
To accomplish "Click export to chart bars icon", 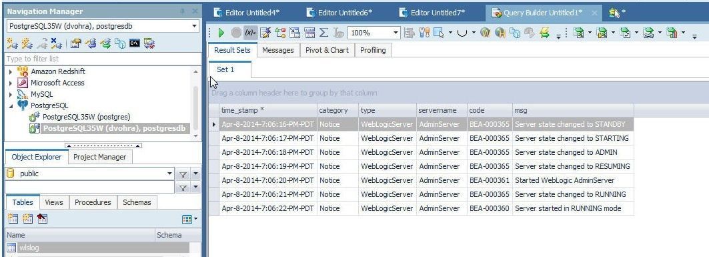I will tap(672, 33).
